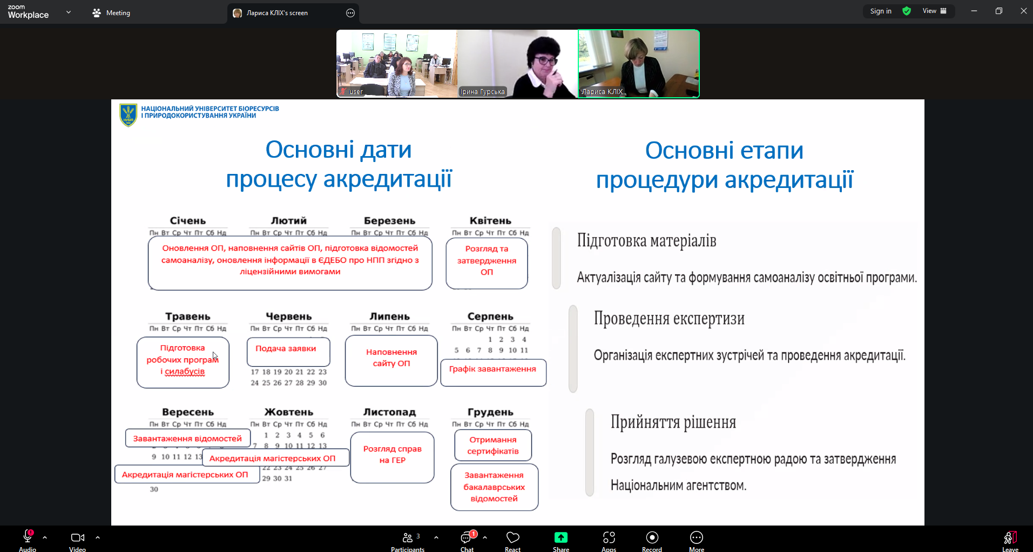Click the Leave meeting icon
Image resolution: width=1033 pixels, height=552 pixels.
(x=1010, y=537)
